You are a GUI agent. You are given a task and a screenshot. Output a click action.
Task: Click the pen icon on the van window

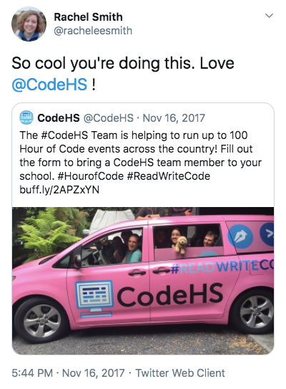(x=240, y=237)
